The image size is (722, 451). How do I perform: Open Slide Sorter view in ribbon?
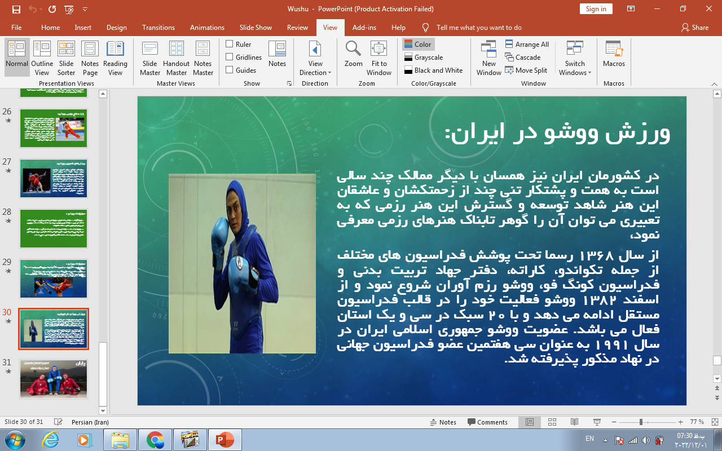[x=66, y=58]
